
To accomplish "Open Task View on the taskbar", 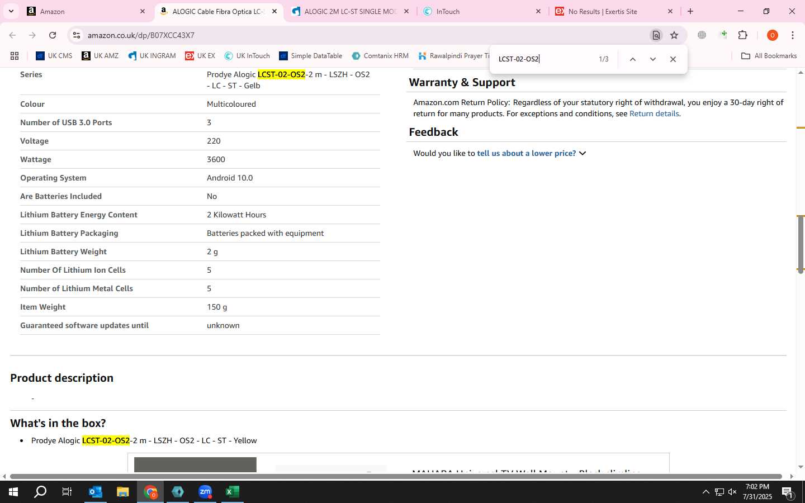I will coord(67,492).
